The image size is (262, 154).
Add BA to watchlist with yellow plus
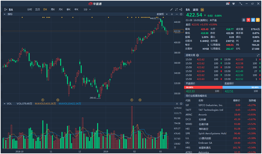[258, 20]
